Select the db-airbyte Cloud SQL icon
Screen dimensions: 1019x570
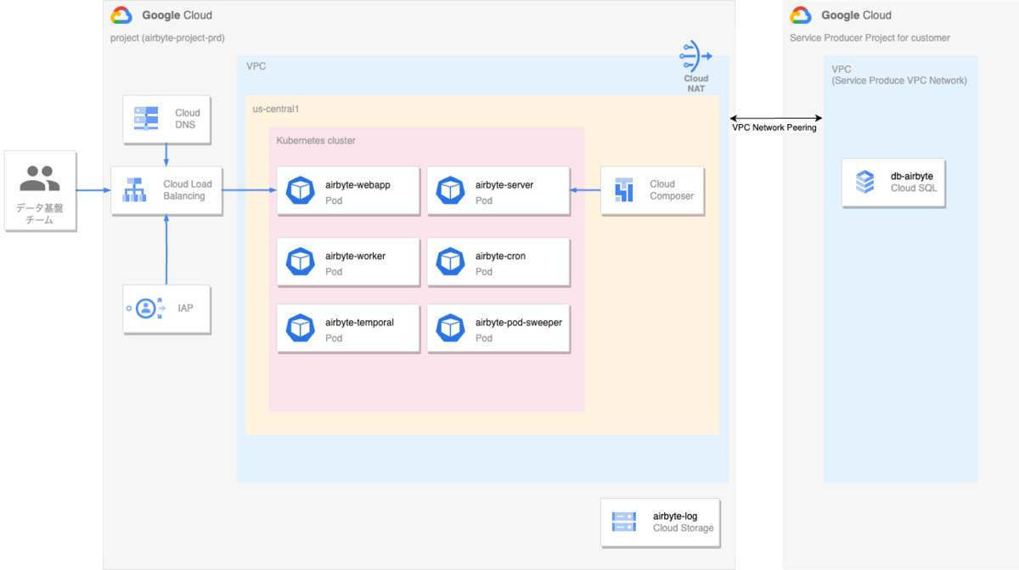click(x=864, y=182)
